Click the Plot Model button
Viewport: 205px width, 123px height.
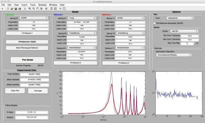[28, 60]
